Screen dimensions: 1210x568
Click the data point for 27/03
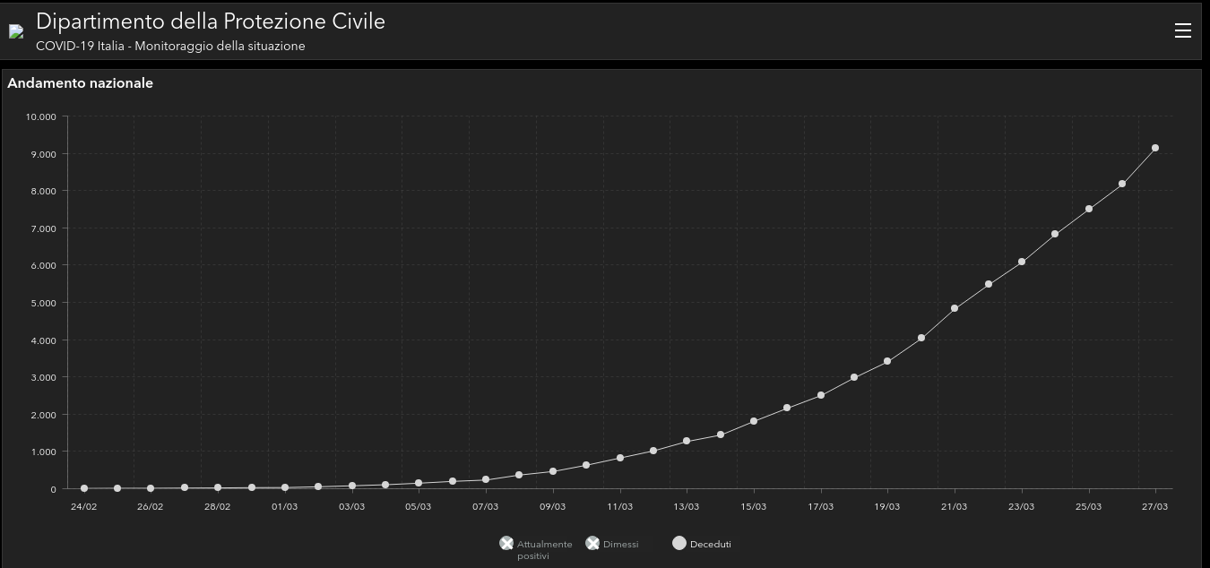1155,148
